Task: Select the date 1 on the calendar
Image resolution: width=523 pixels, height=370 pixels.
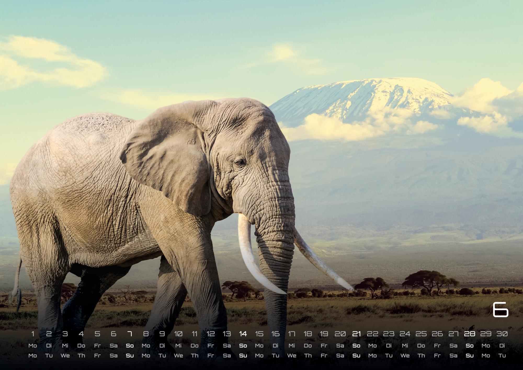Action: click(33, 334)
